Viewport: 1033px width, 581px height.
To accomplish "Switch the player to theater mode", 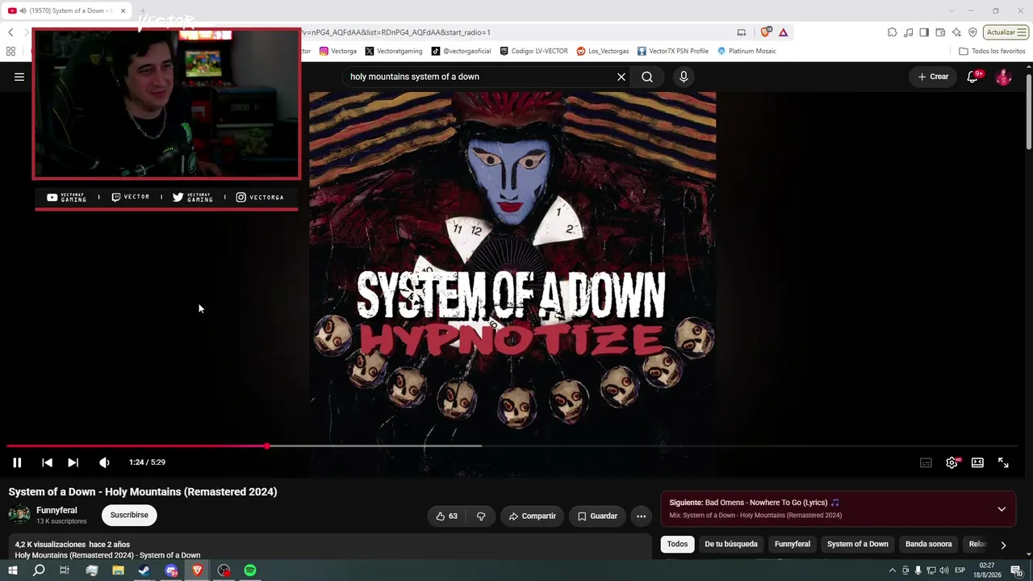I will 977,462.
